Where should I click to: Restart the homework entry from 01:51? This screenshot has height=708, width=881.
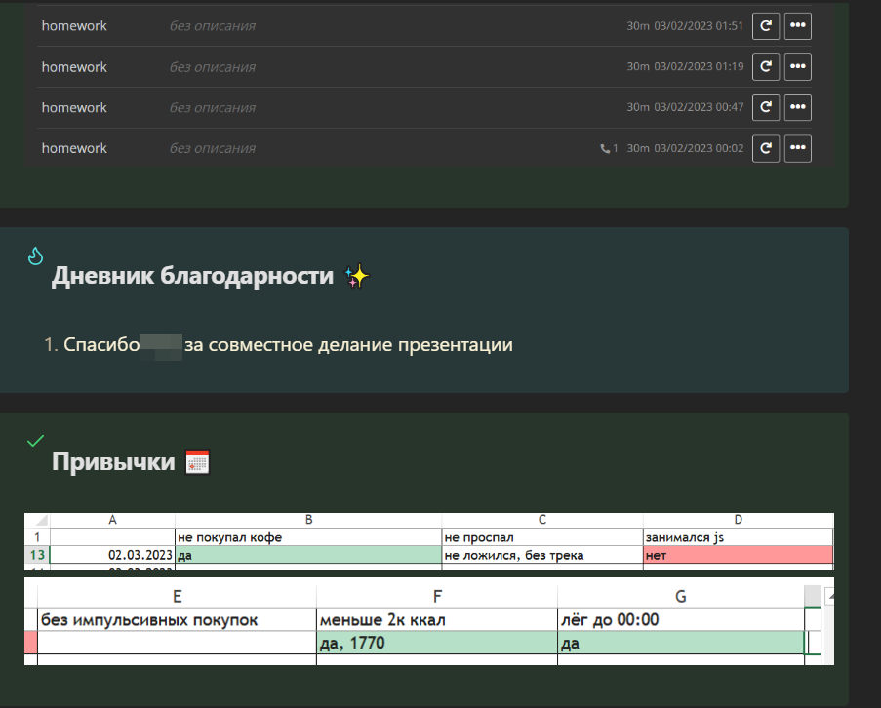[766, 26]
